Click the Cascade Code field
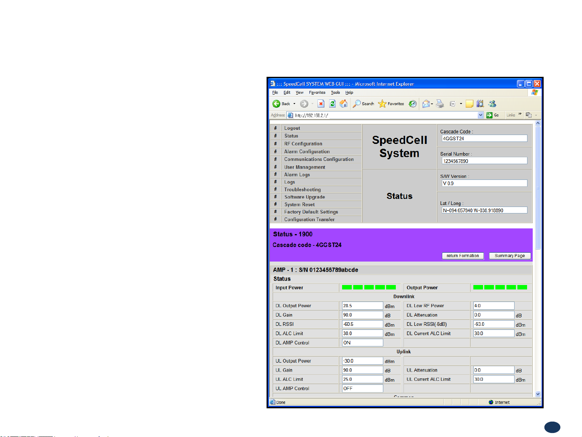Screen dimensions: 582x437 point(484,138)
